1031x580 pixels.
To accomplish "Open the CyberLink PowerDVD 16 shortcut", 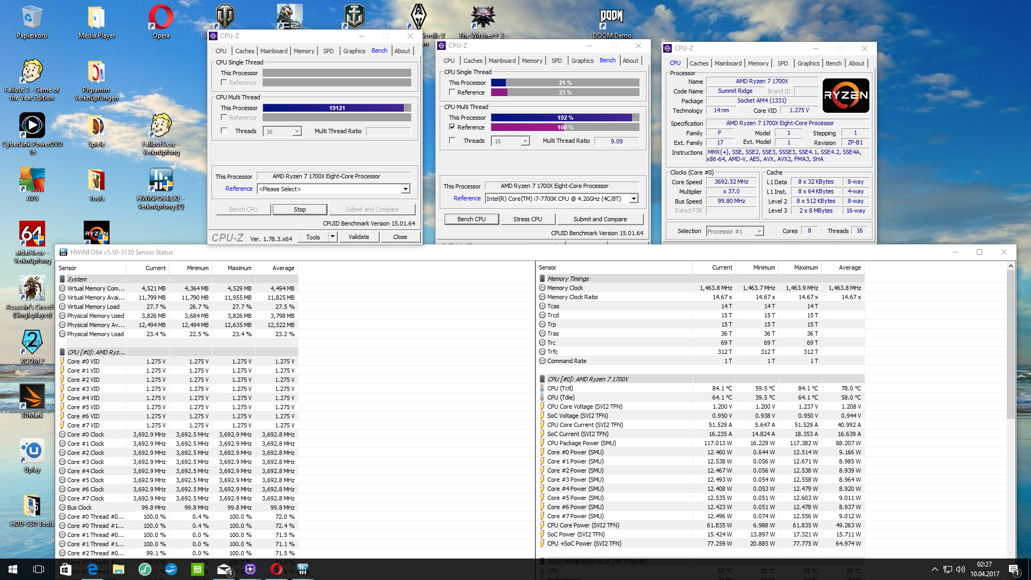I will coord(32,126).
